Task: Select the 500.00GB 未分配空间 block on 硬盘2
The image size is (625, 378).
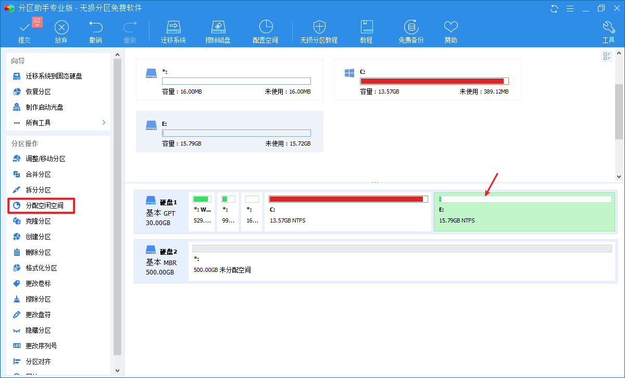Action: 402,261
